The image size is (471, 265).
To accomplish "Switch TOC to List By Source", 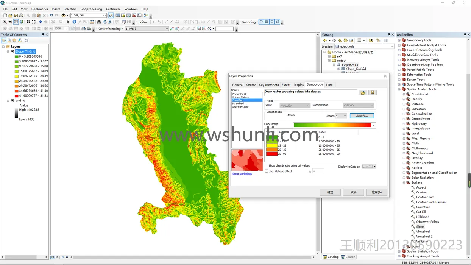I will tap(9, 41).
